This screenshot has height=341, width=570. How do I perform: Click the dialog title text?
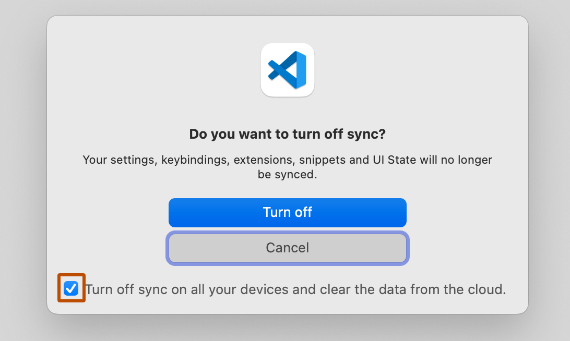pyautogui.click(x=288, y=134)
